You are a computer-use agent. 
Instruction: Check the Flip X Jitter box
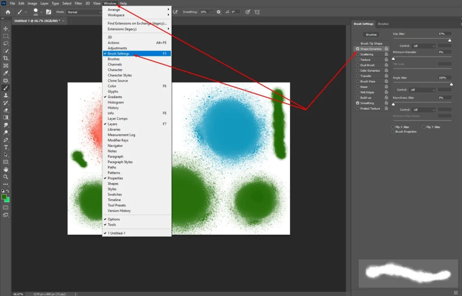coord(393,127)
